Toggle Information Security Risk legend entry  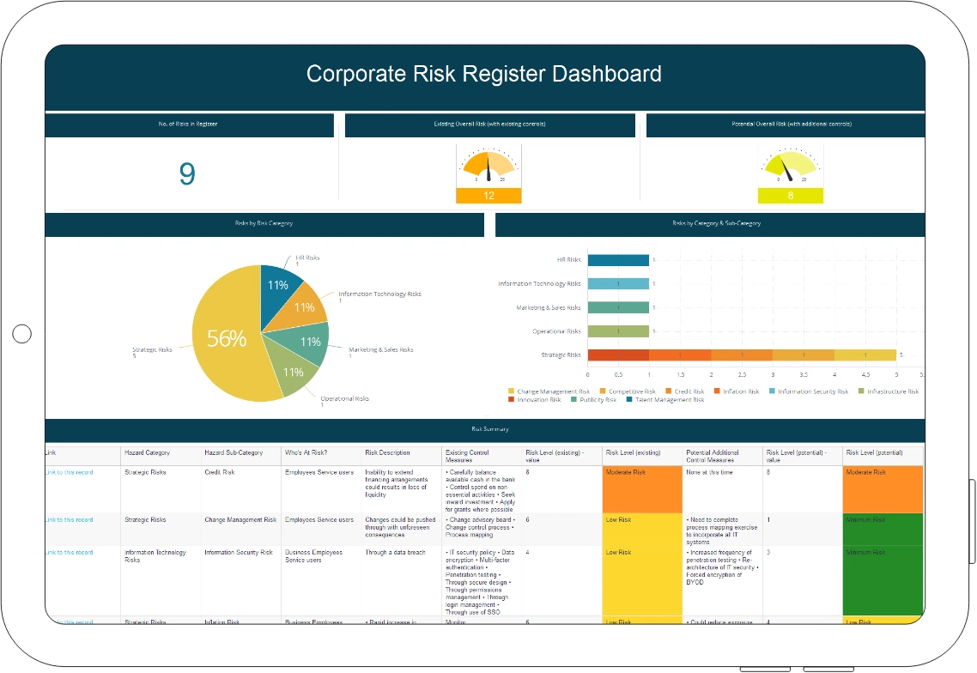click(809, 391)
